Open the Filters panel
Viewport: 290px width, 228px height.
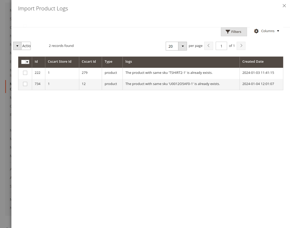tap(234, 32)
